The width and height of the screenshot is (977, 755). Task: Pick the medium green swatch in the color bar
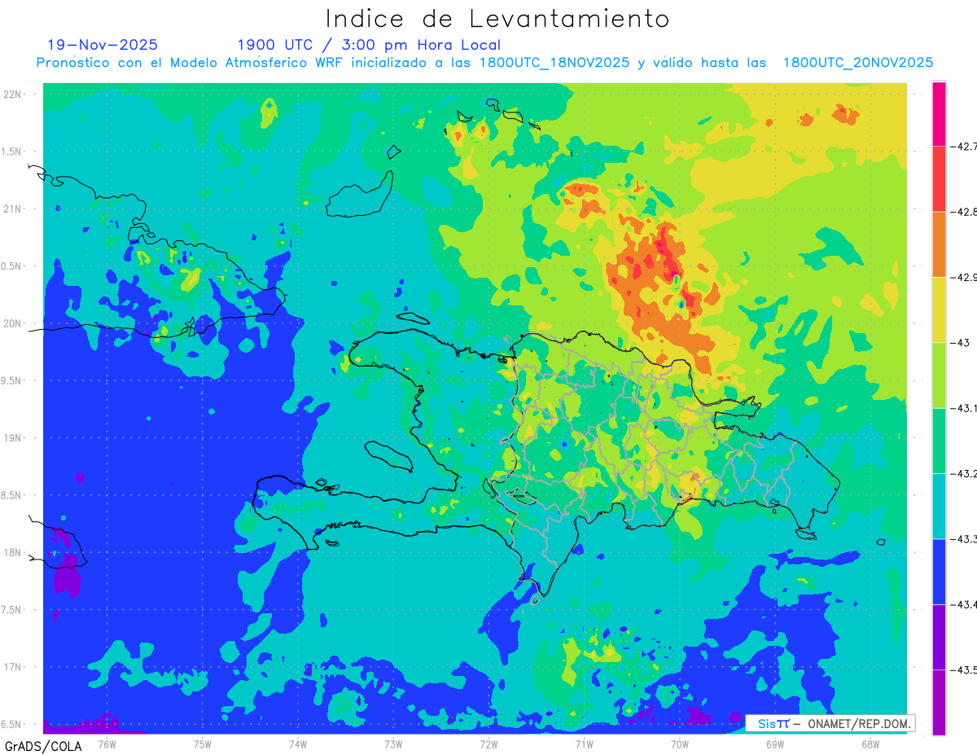pyautogui.click(x=939, y=441)
